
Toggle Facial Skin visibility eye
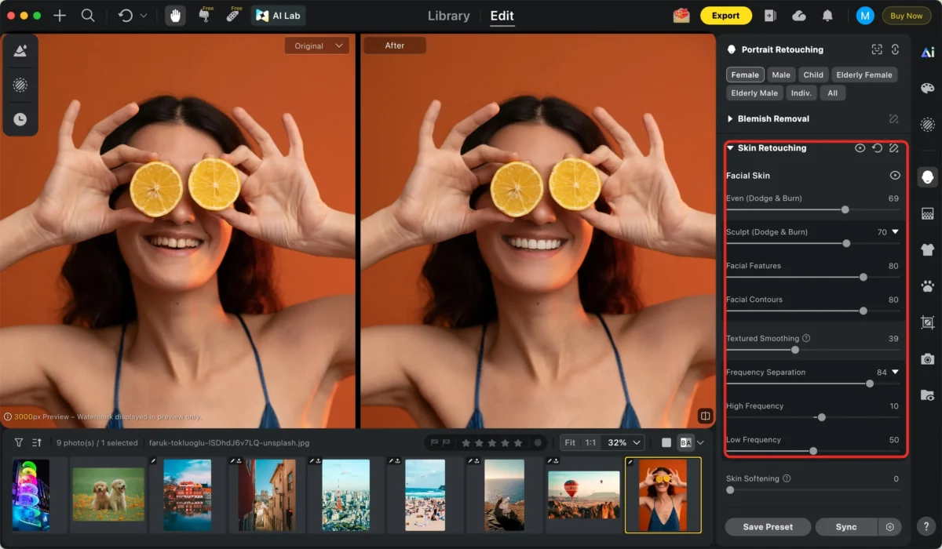[x=894, y=176]
